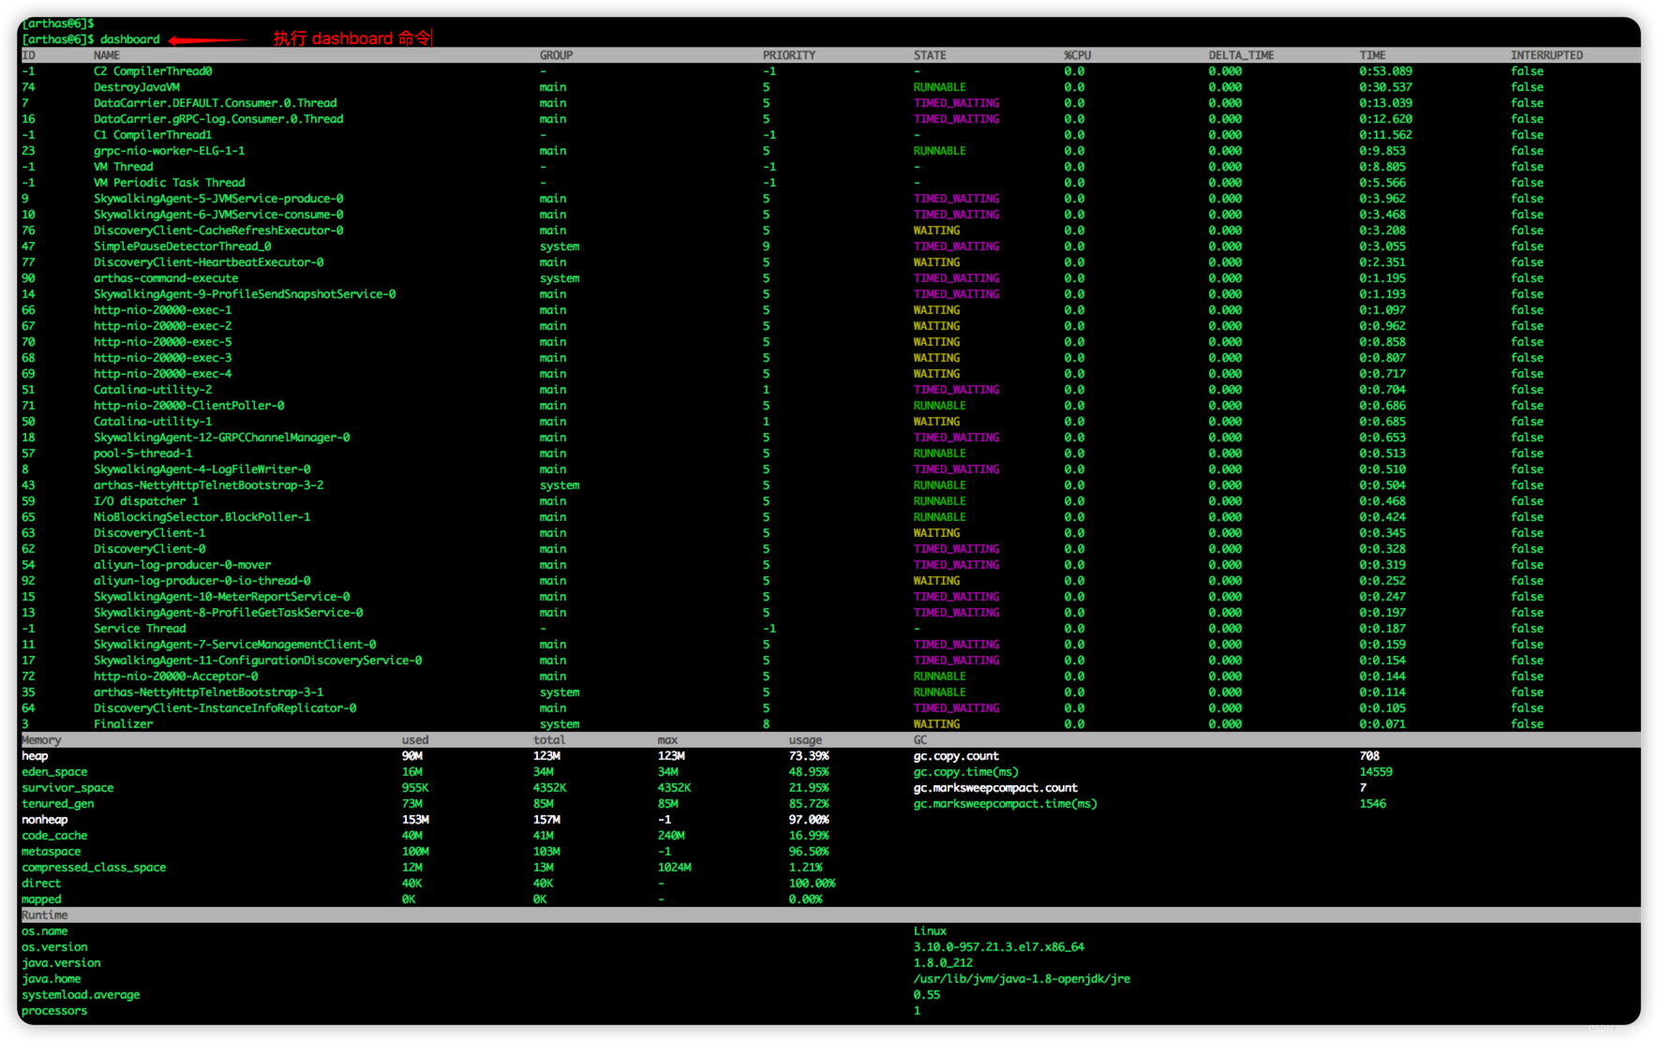Click os.name value 'Linux'

click(931, 931)
